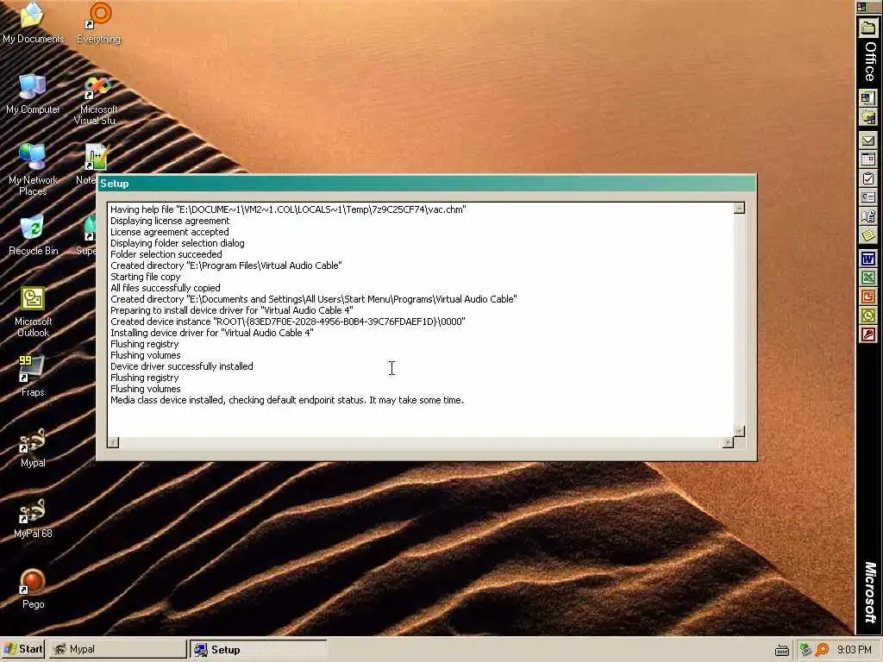Open the My Documents desktop icon
Screen dimensions: 883x662
tap(33, 22)
